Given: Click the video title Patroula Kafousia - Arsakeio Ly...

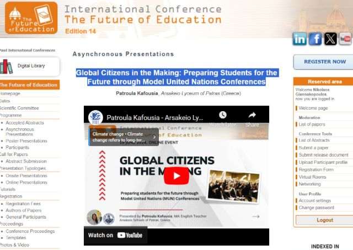Looking at the screenshot, I should [154, 118].
